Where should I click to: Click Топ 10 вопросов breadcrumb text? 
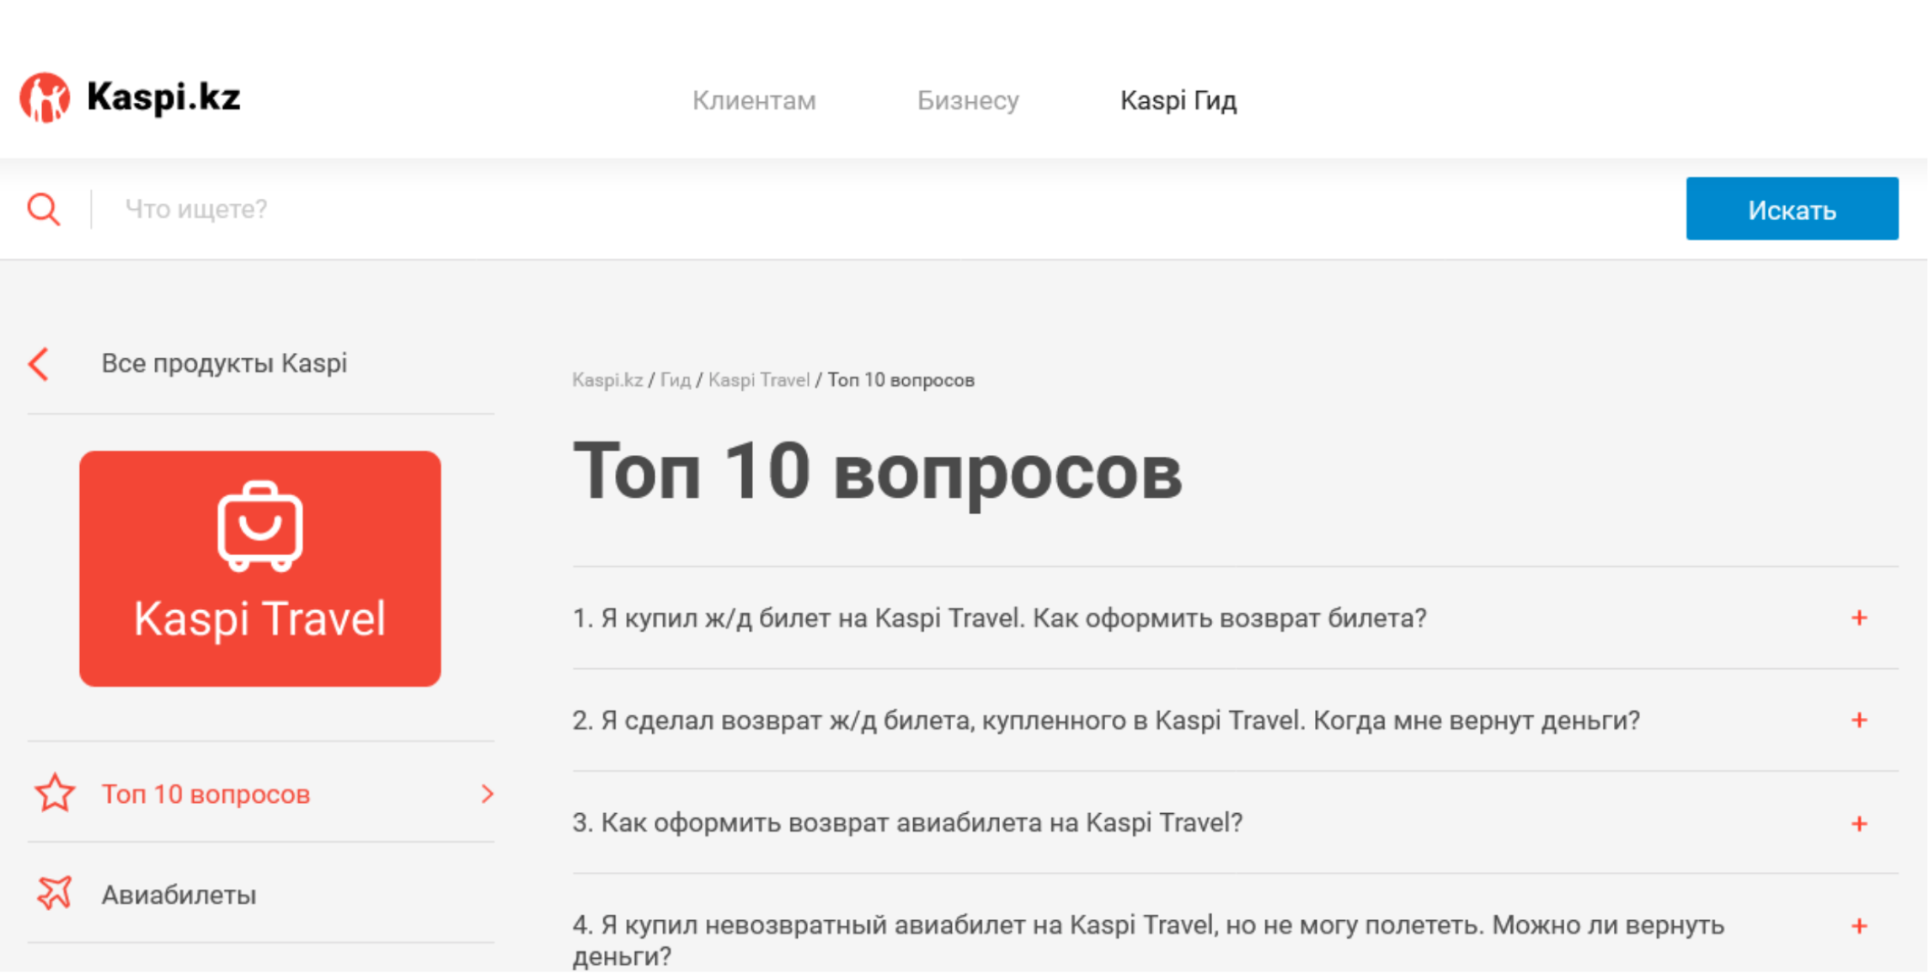pos(900,380)
